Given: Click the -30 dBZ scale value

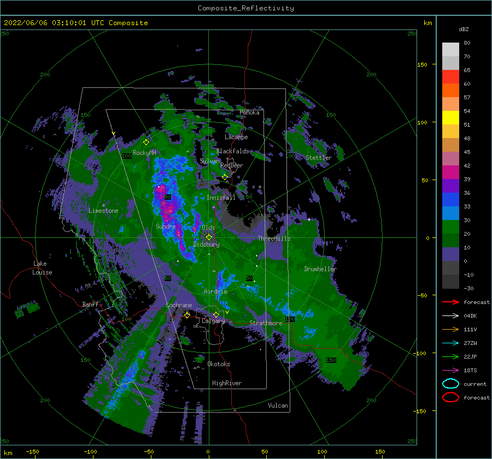Looking at the screenshot, I should click(469, 289).
